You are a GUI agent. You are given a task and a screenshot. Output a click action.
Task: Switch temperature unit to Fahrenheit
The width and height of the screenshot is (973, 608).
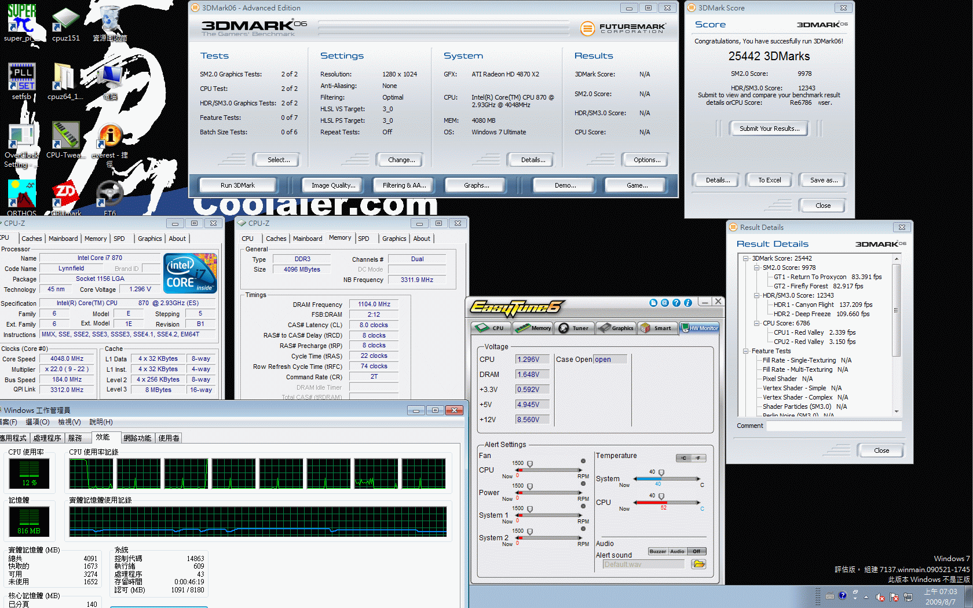[x=698, y=458]
